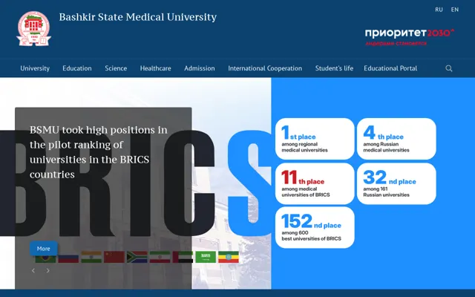Open the search magnifier icon
475x297 pixels.
pos(449,68)
